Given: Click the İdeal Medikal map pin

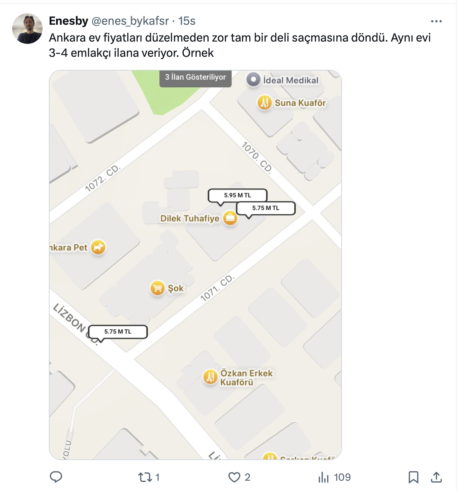Looking at the screenshot, I should coord(253,80).
